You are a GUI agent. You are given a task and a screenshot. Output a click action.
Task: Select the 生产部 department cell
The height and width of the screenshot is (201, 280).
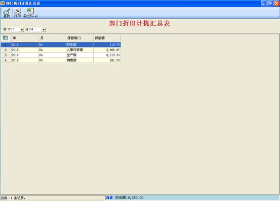[x=79, y=55]
